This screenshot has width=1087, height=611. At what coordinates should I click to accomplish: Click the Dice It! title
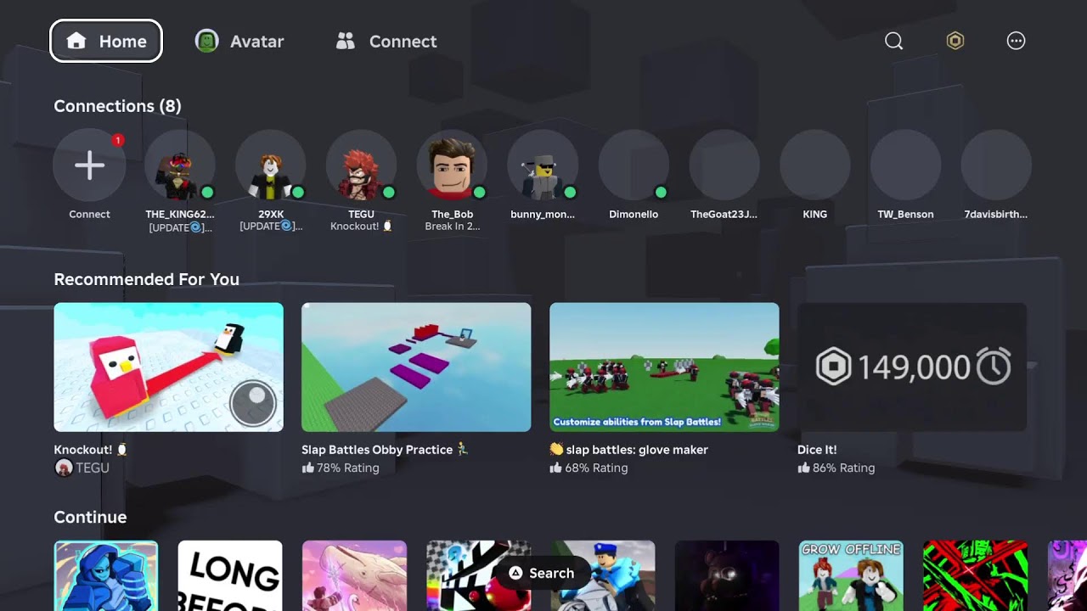pos(817,450)
